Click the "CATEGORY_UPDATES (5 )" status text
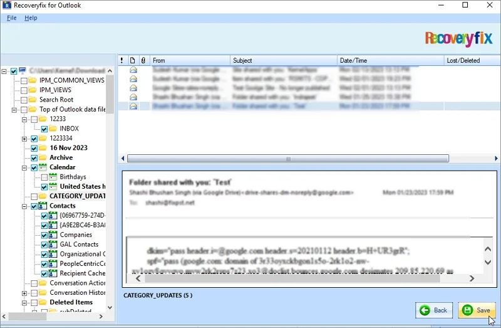Viewport: 501px width, 328px height. tap(158, 295)
